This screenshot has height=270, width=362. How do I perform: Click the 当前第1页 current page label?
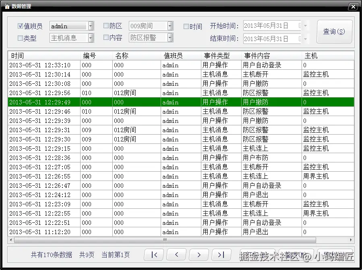(x=116, y=255)
